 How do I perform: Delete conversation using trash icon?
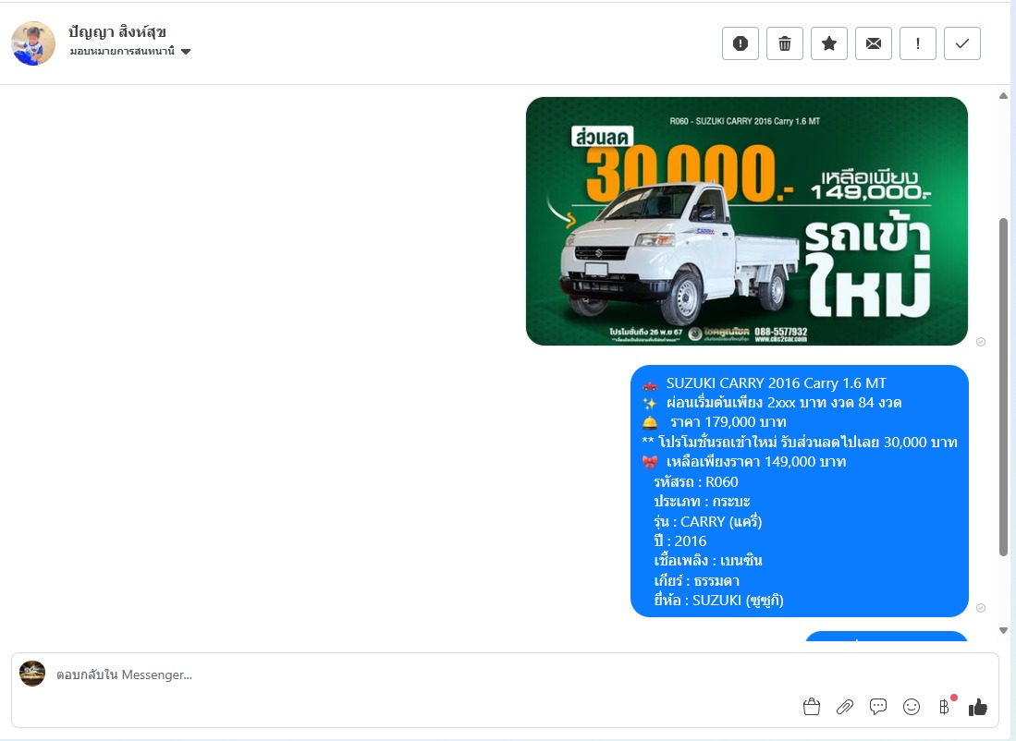point(785,43)
